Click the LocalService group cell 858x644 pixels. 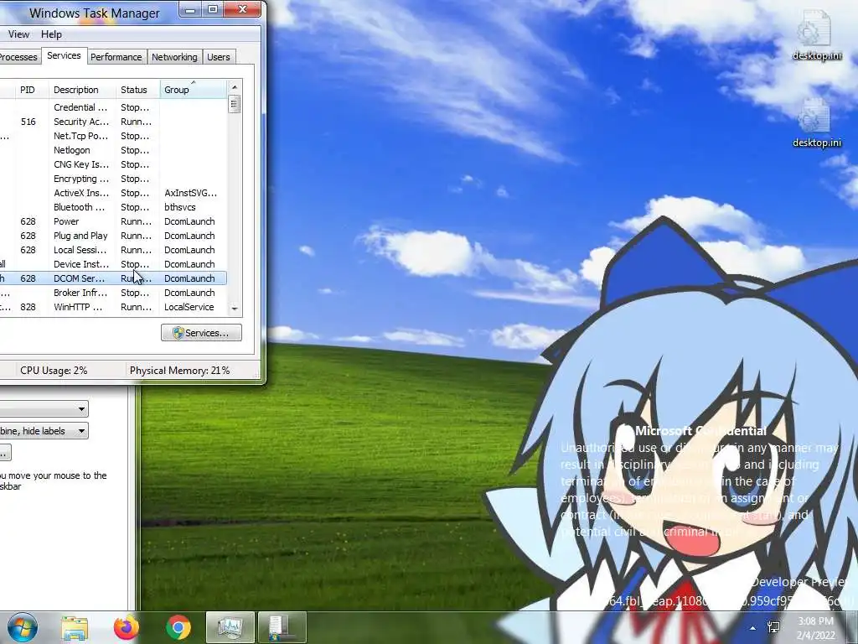pos(189,307)
